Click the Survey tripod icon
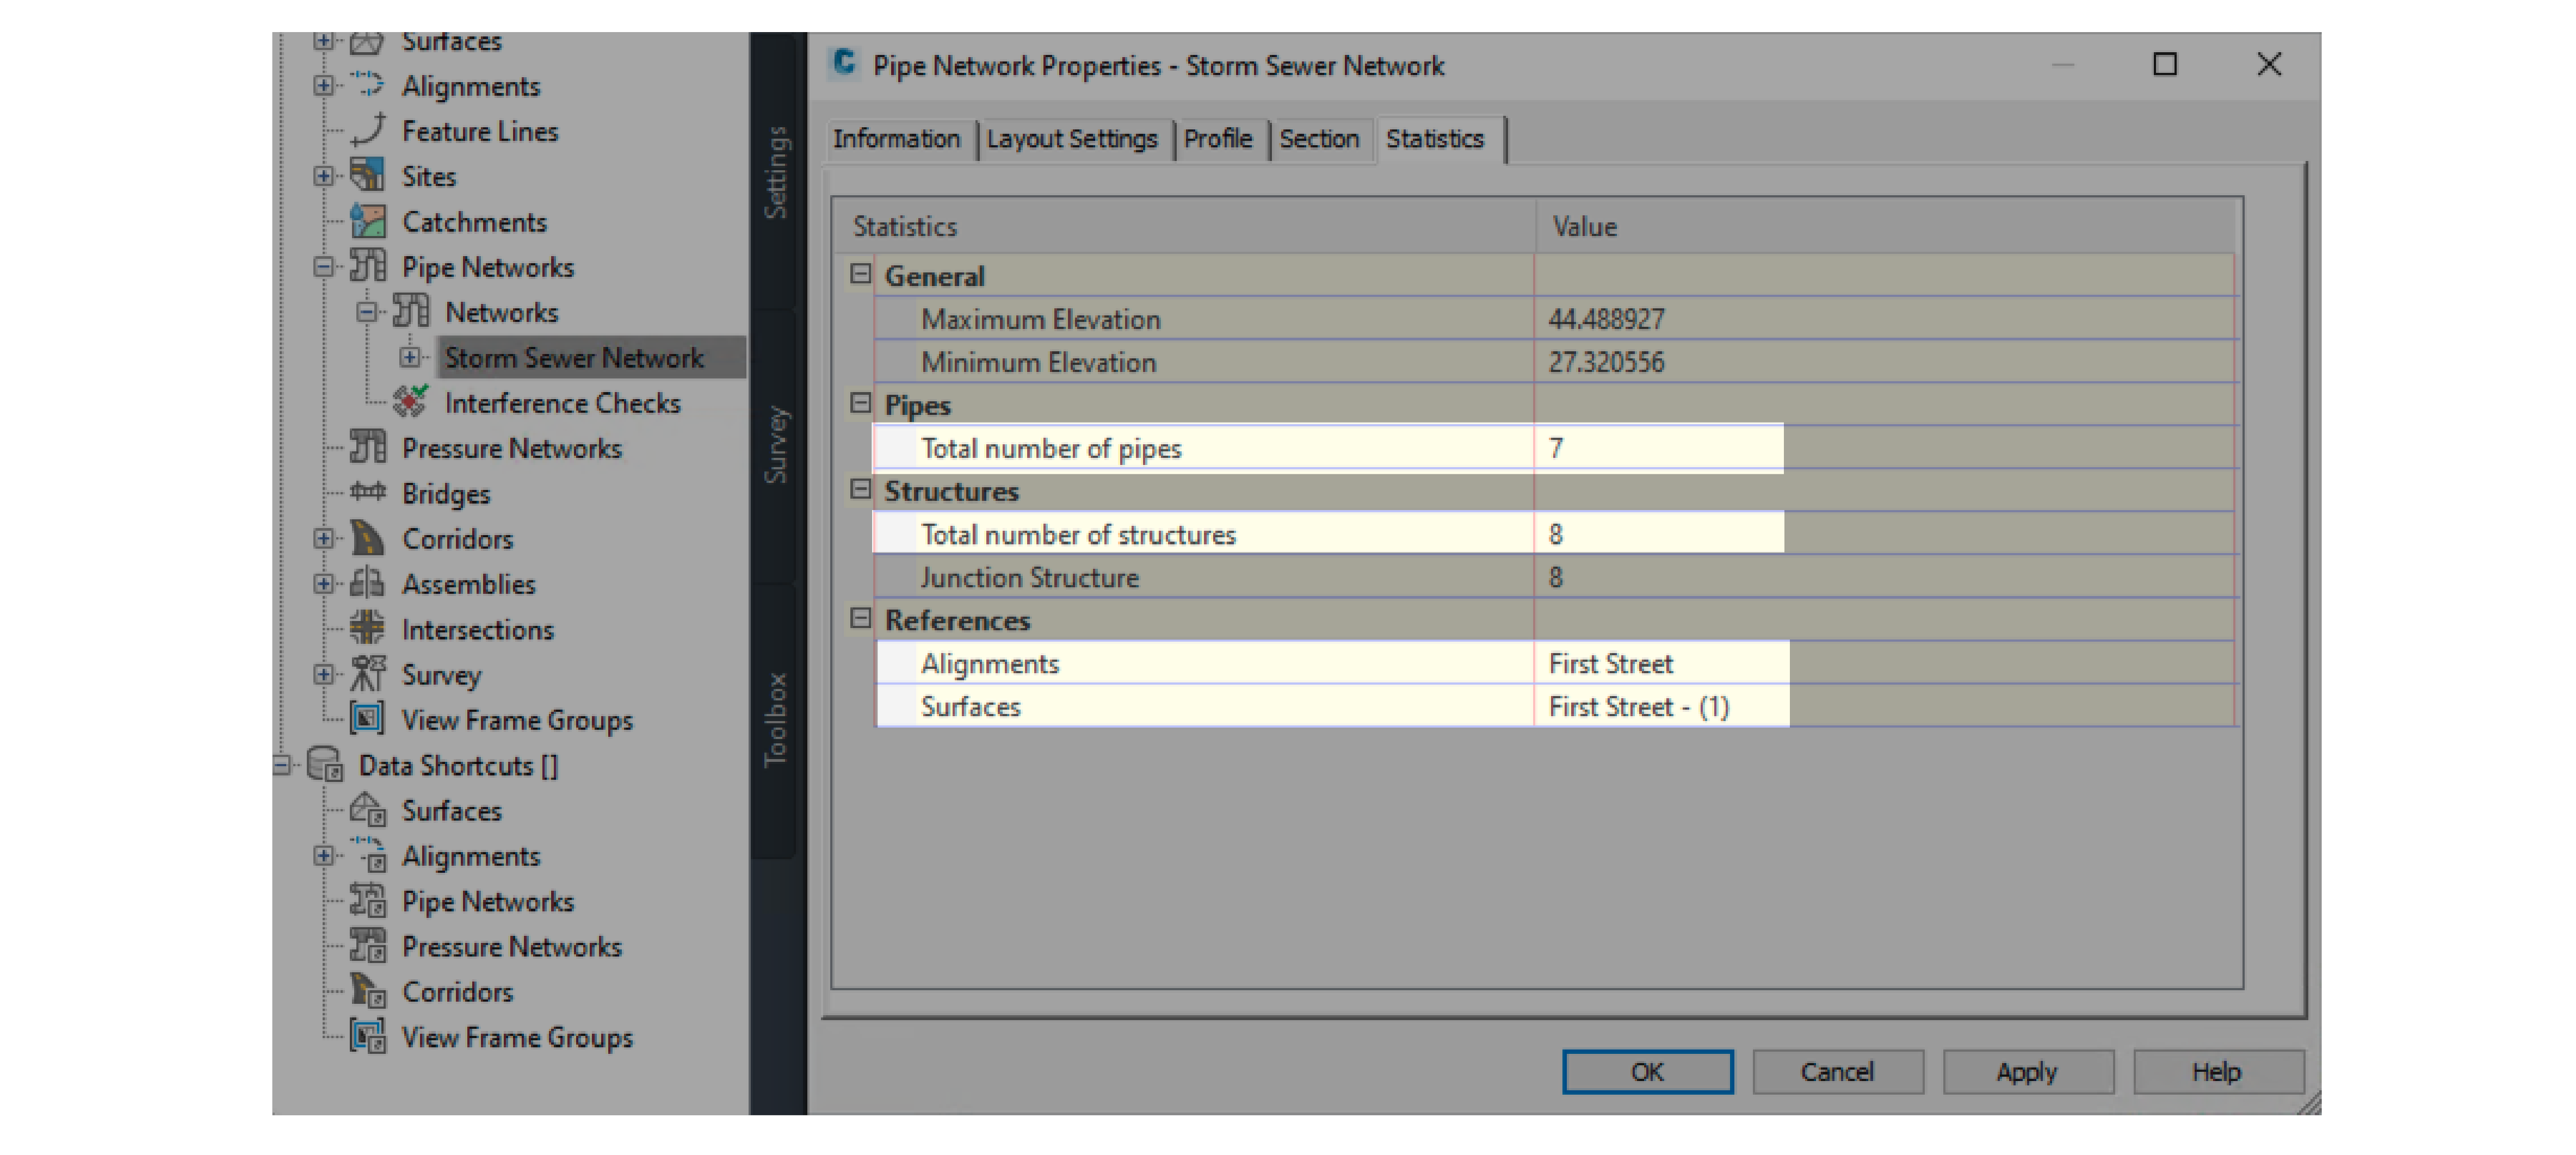 pos(367,674)
